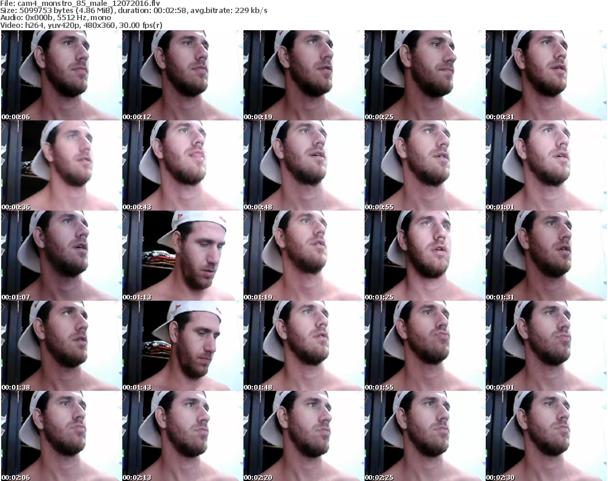Screen dimensions: 608x481
Task: Select the thumbnail stamped 00:01:07
Action: tap(61, 256)
